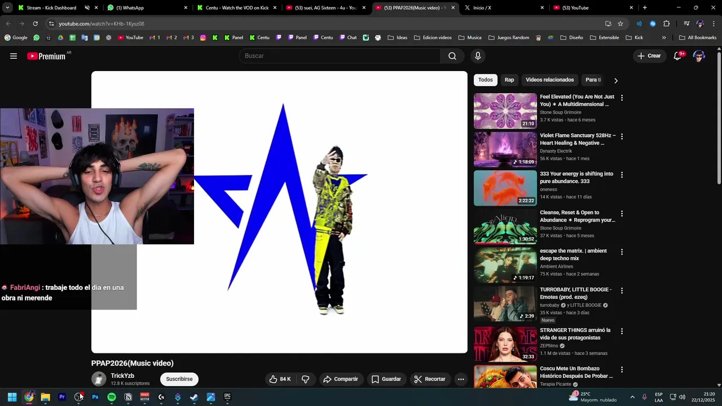Open Chrome three-dot menu
This screenshot has height=406, width=722.
(714, 24)
